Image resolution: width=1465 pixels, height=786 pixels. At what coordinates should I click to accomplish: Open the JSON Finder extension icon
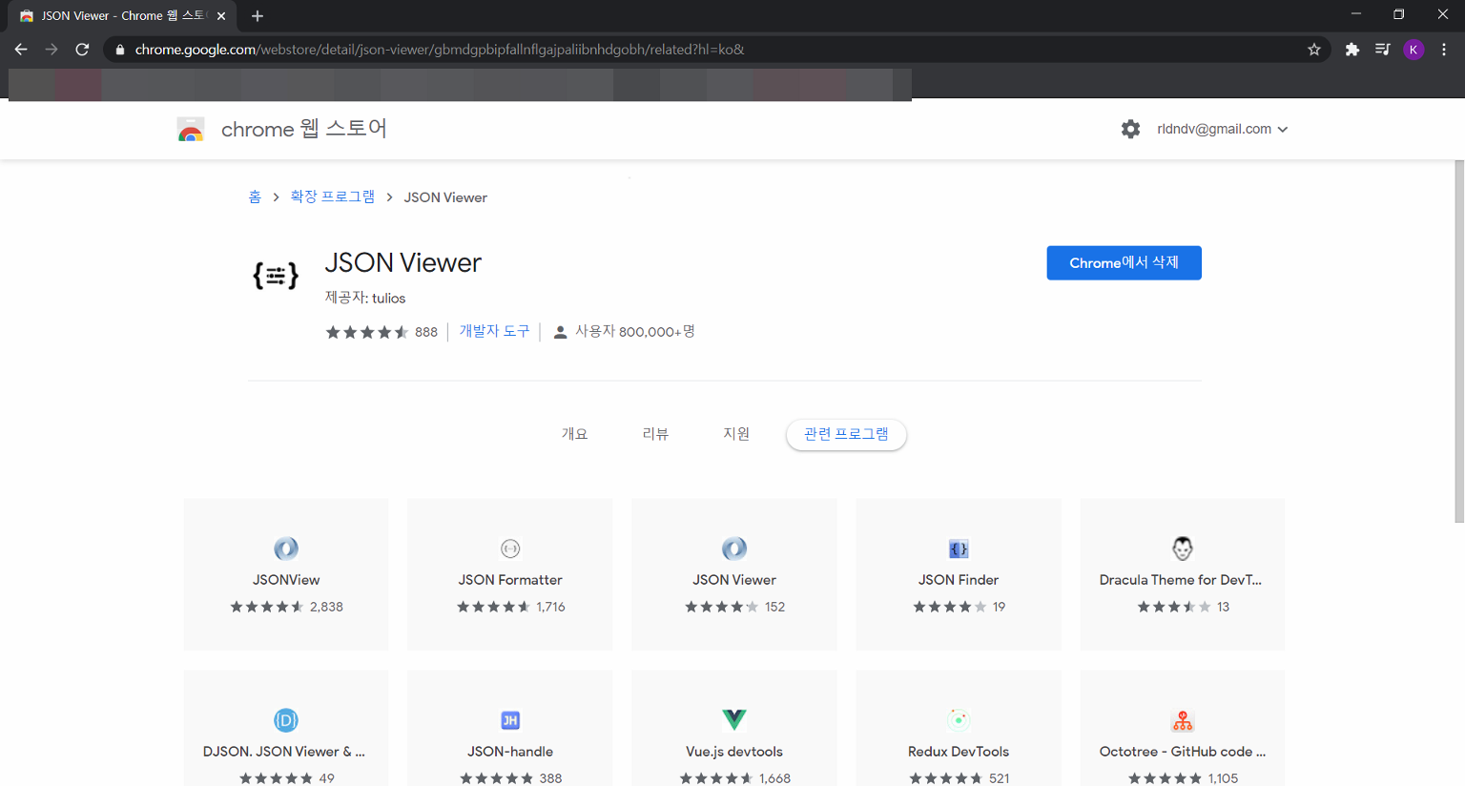pyautogui.click(x=959, y=548)
